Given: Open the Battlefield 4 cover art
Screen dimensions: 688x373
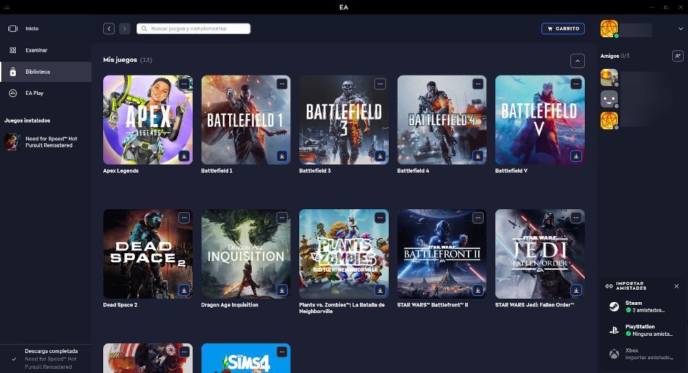Looking at the screenshot, I should (442, 120).
